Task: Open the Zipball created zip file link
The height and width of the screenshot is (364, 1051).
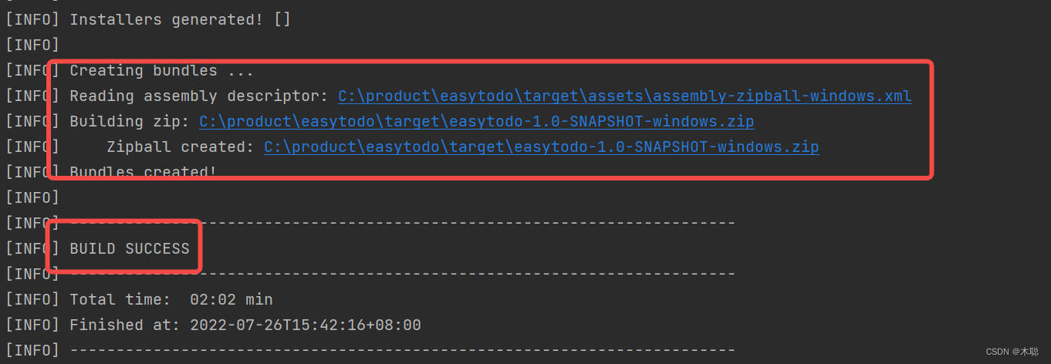Action: point(542,147)
